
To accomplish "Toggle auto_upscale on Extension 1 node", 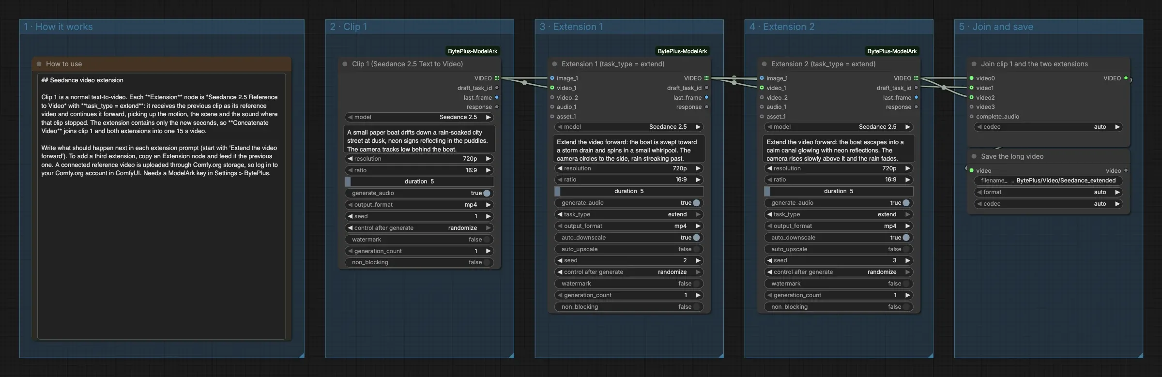I will 629,249.
